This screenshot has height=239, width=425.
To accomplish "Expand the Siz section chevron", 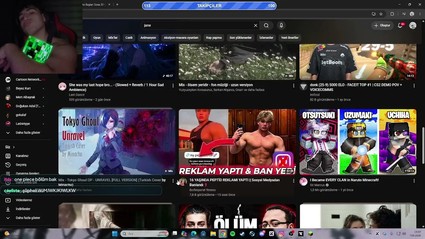I will pos(14,147).
